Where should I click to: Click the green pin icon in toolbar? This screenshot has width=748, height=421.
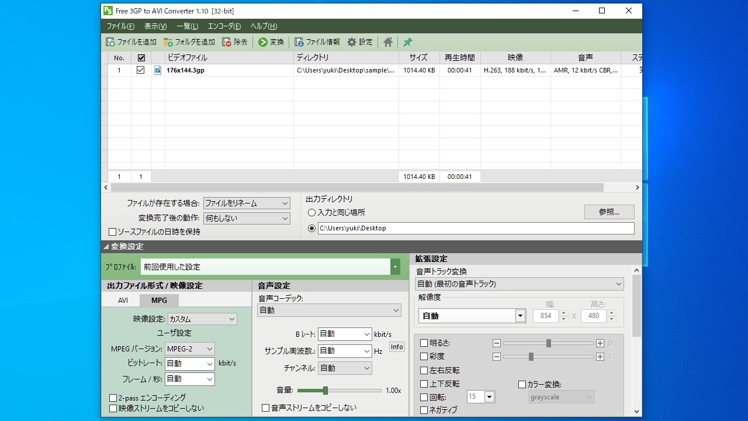[x=408, y=42]
